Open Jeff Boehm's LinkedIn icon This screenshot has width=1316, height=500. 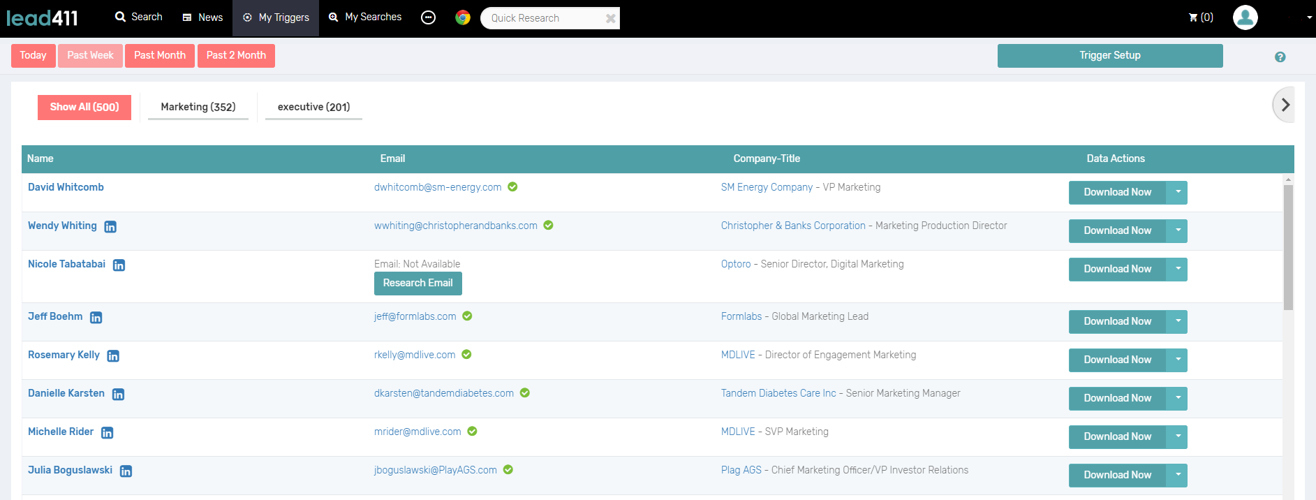tap(96, 318)
